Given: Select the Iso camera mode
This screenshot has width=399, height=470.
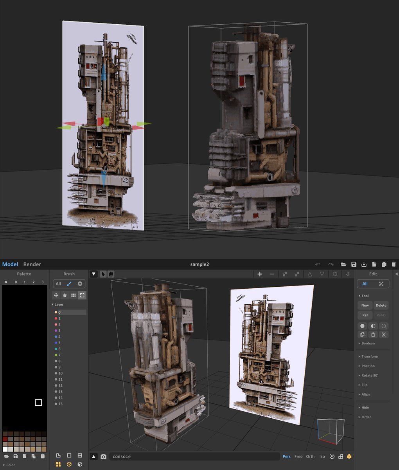Looking at the screenshot, I should click(x=322, y=457).
